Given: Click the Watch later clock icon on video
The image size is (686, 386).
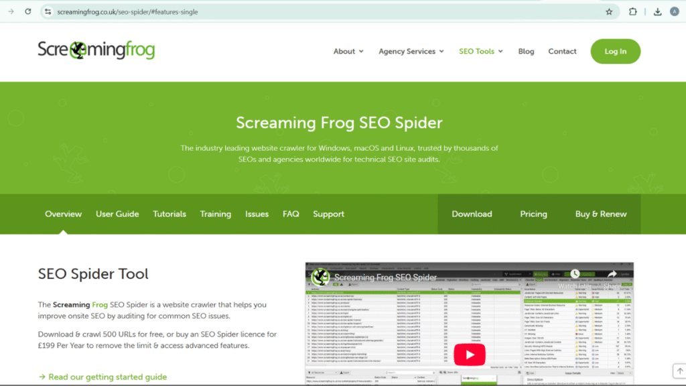Looking at the screenshot, I should [574, 274].
